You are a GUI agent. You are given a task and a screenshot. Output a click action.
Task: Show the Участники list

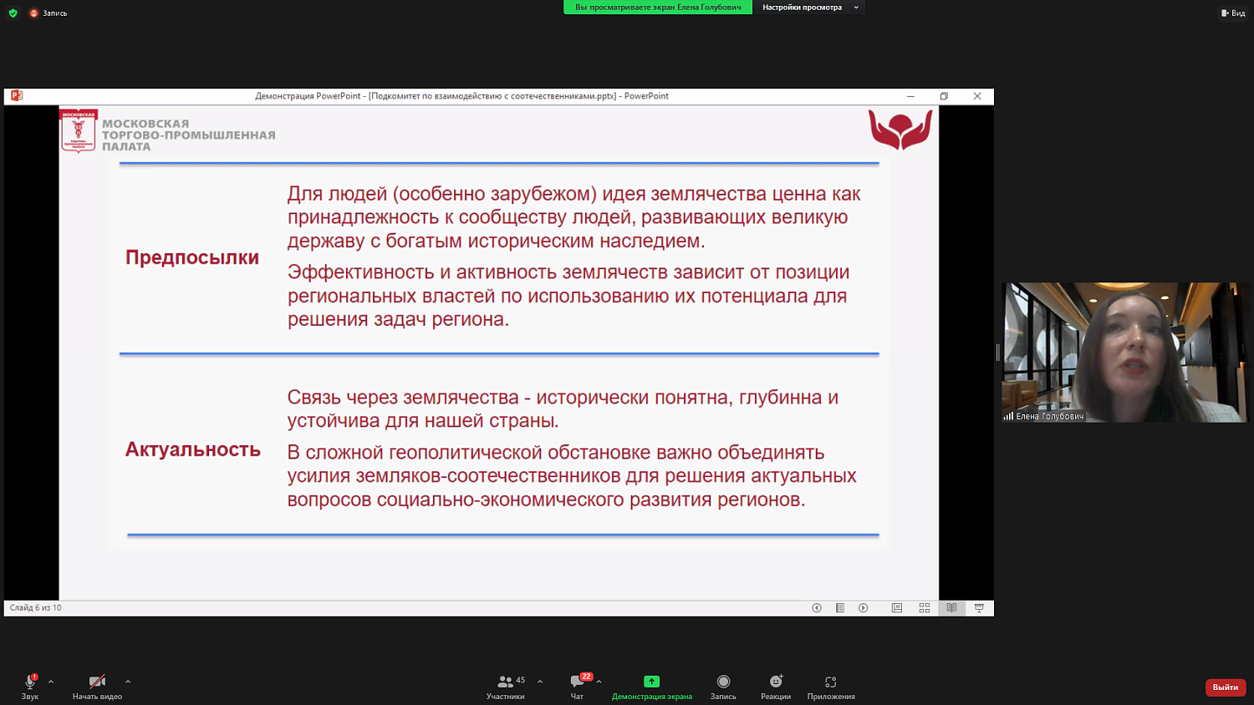507,687
